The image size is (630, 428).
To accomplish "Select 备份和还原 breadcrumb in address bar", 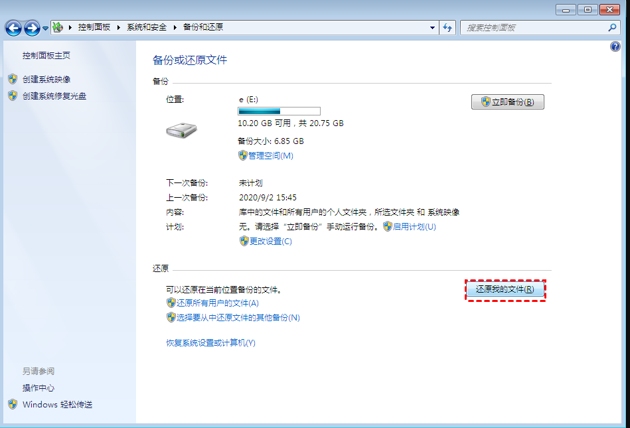I will (x=203, y=27).
